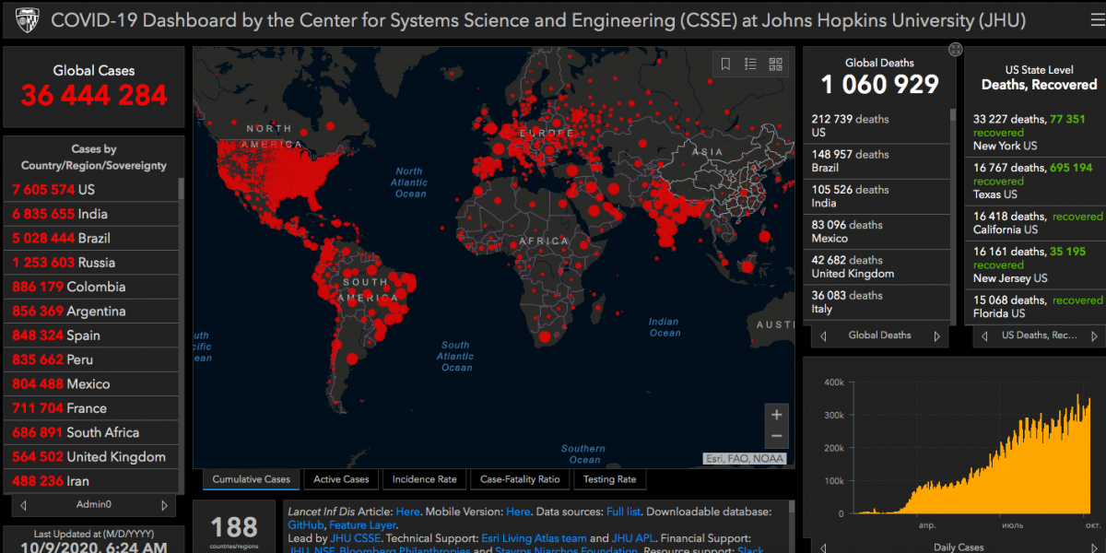Screen dimensions: 1106x553
Task: Open the Mobile Version 'Here' link
Action: click(x=518, y=511)
